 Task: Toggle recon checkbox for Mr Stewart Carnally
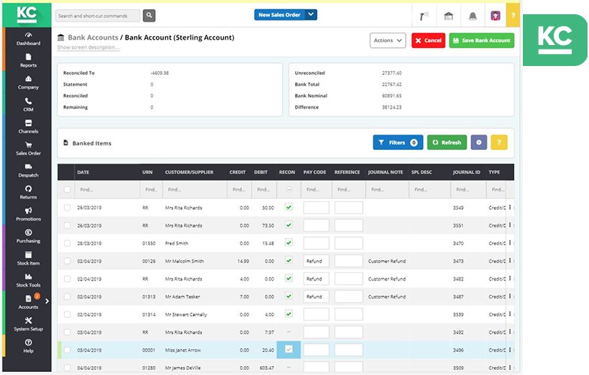coord(288,313)
